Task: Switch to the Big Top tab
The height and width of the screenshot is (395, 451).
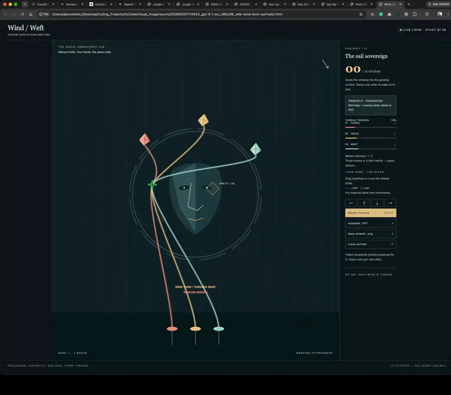Action: tap(331, 4)
